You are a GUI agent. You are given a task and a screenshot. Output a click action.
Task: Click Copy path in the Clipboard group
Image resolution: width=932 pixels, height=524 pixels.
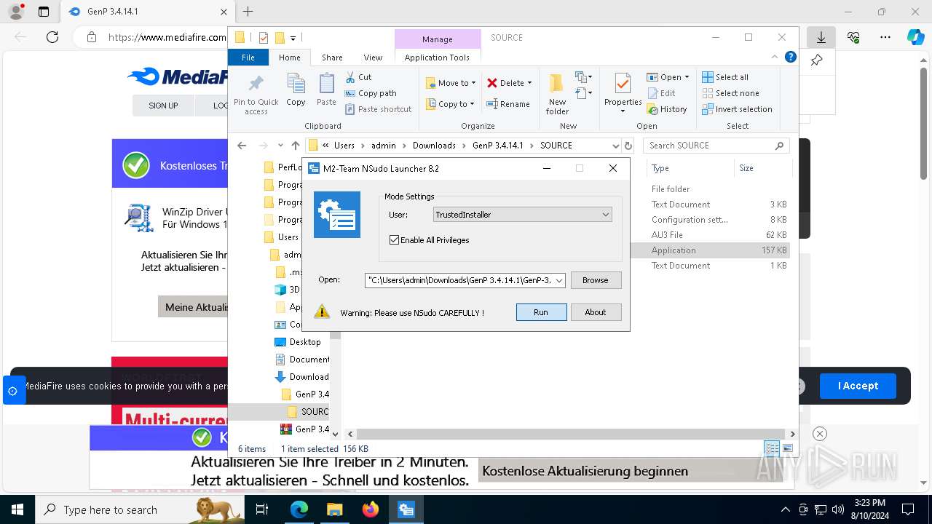click(x=371, y=93)
